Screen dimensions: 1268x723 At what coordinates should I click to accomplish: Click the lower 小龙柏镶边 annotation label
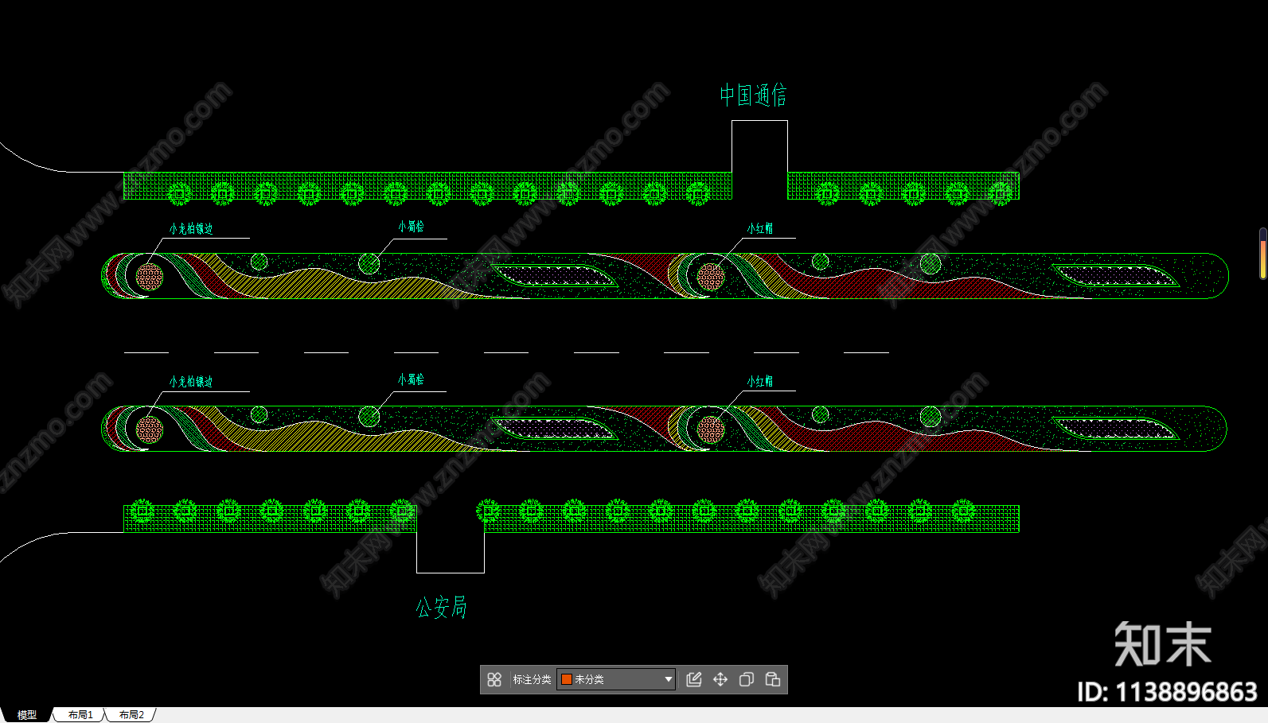pyautogui.click(x=191, y=382)
